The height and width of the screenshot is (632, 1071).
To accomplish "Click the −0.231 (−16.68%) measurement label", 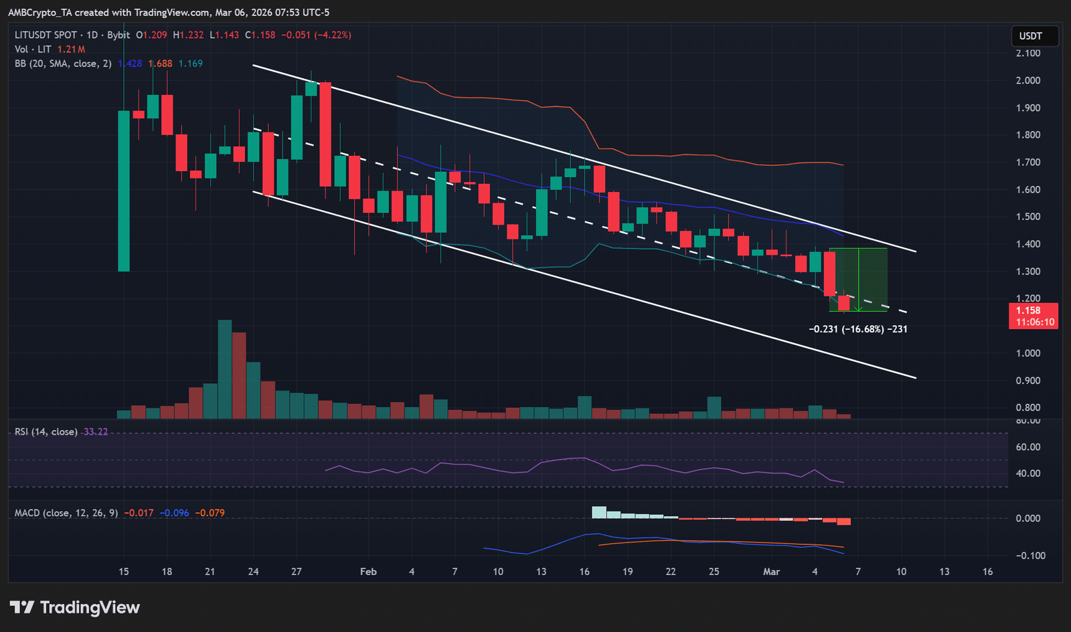I will pyautogui.click(x=857, y=329).
